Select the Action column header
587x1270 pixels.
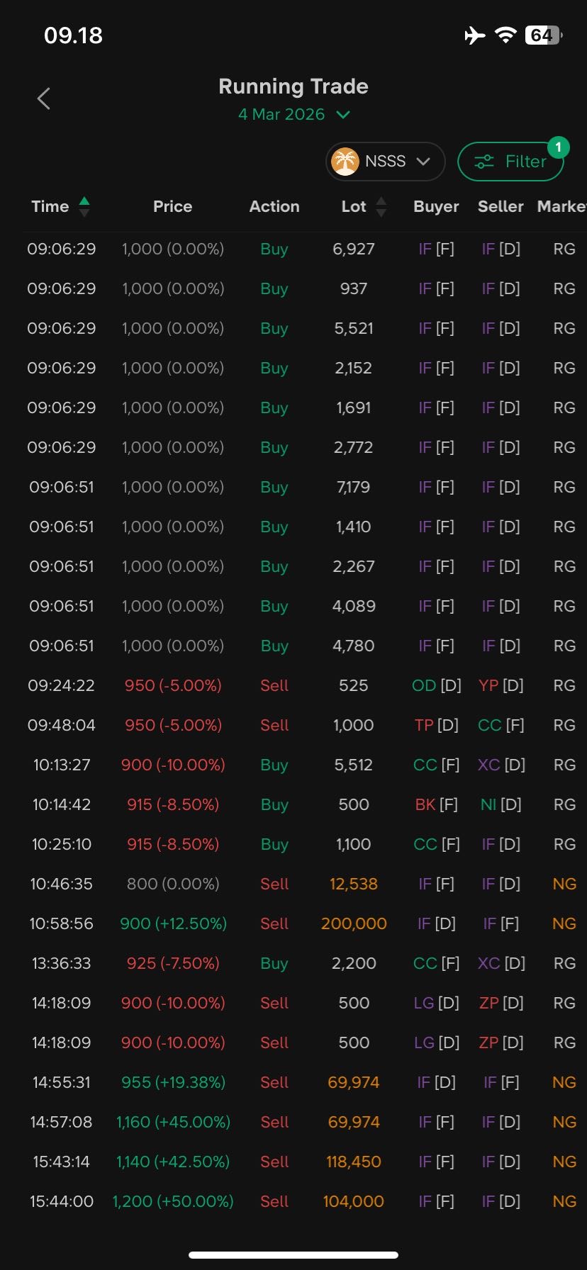(x=274, y=206)
